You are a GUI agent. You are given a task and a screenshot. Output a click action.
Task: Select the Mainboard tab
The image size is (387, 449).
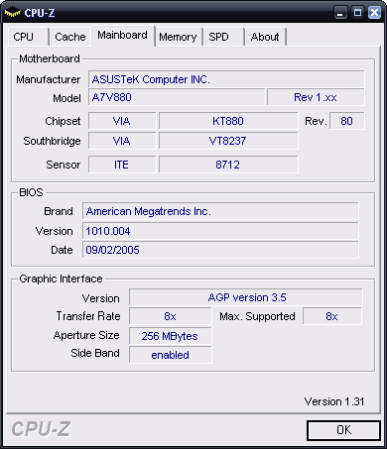point(122,36)
